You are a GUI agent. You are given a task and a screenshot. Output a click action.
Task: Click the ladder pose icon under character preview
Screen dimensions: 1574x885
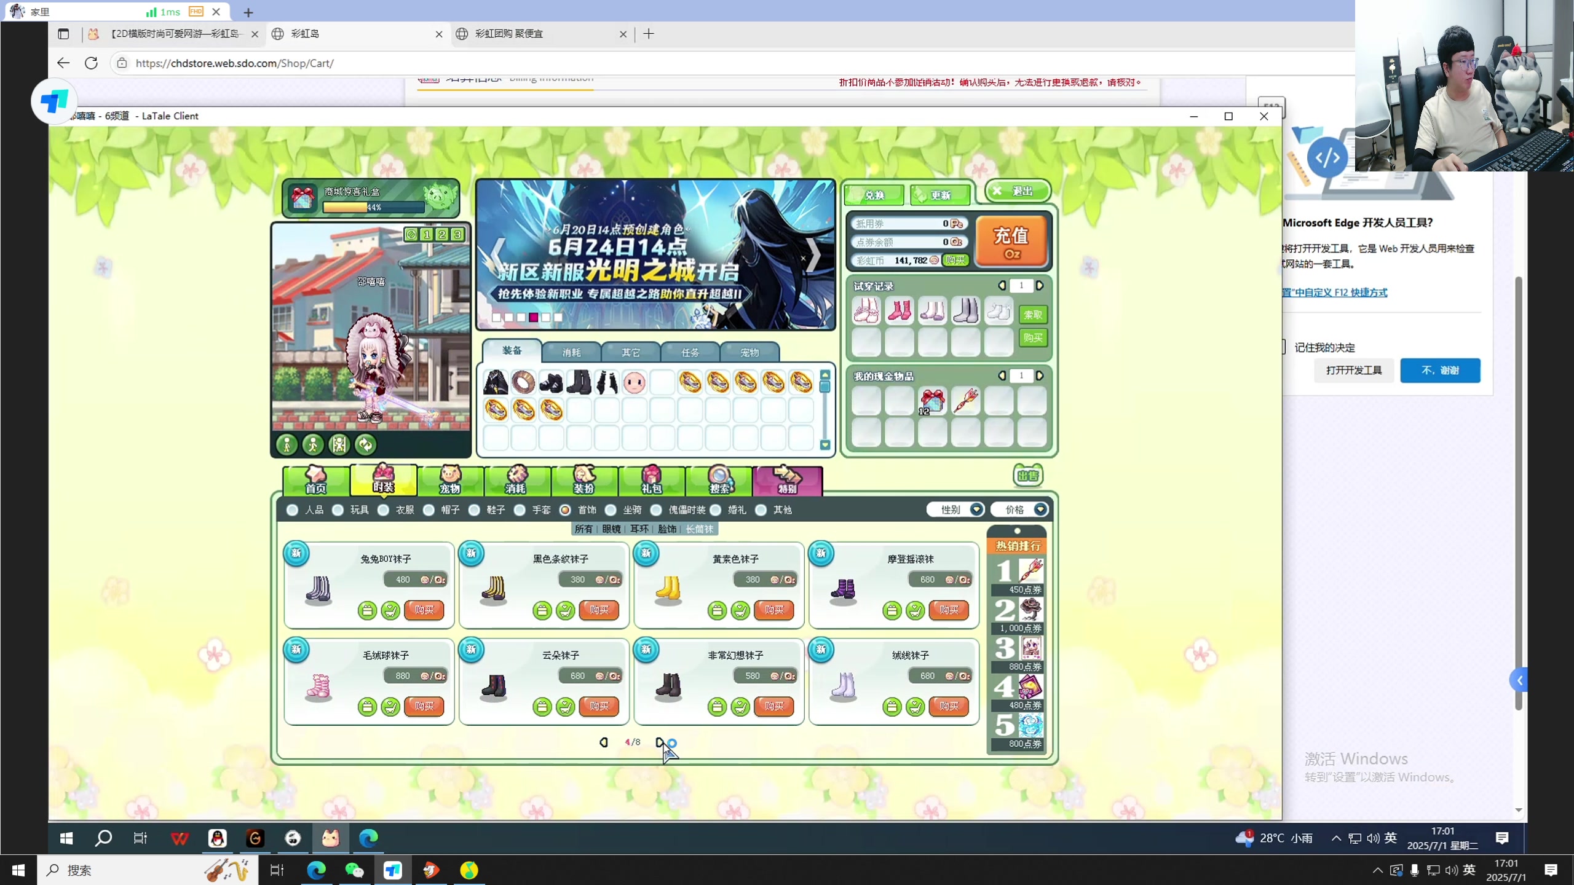pos(339,444)
